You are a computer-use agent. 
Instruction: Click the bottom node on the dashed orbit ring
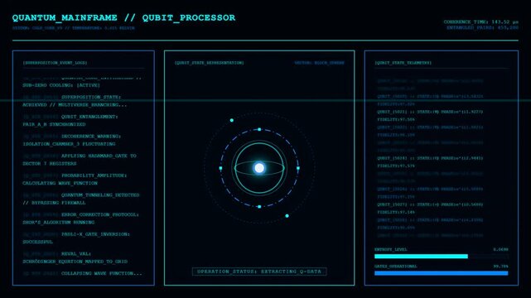(x=259, y=207)
